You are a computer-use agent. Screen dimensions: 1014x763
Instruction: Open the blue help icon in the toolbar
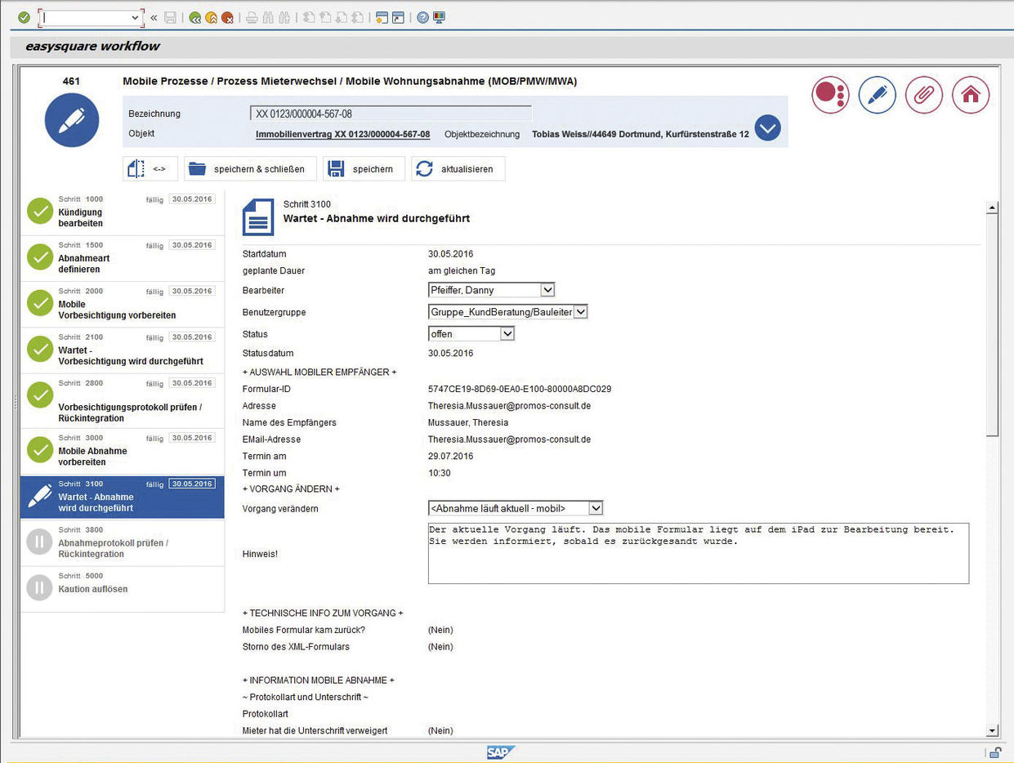click(x=422, y=17)
